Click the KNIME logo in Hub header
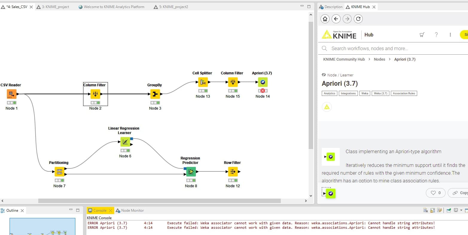The image size is (468, 235). pos(339,35)
